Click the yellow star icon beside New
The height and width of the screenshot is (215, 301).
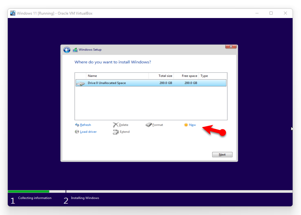click(x=186, y=125)
